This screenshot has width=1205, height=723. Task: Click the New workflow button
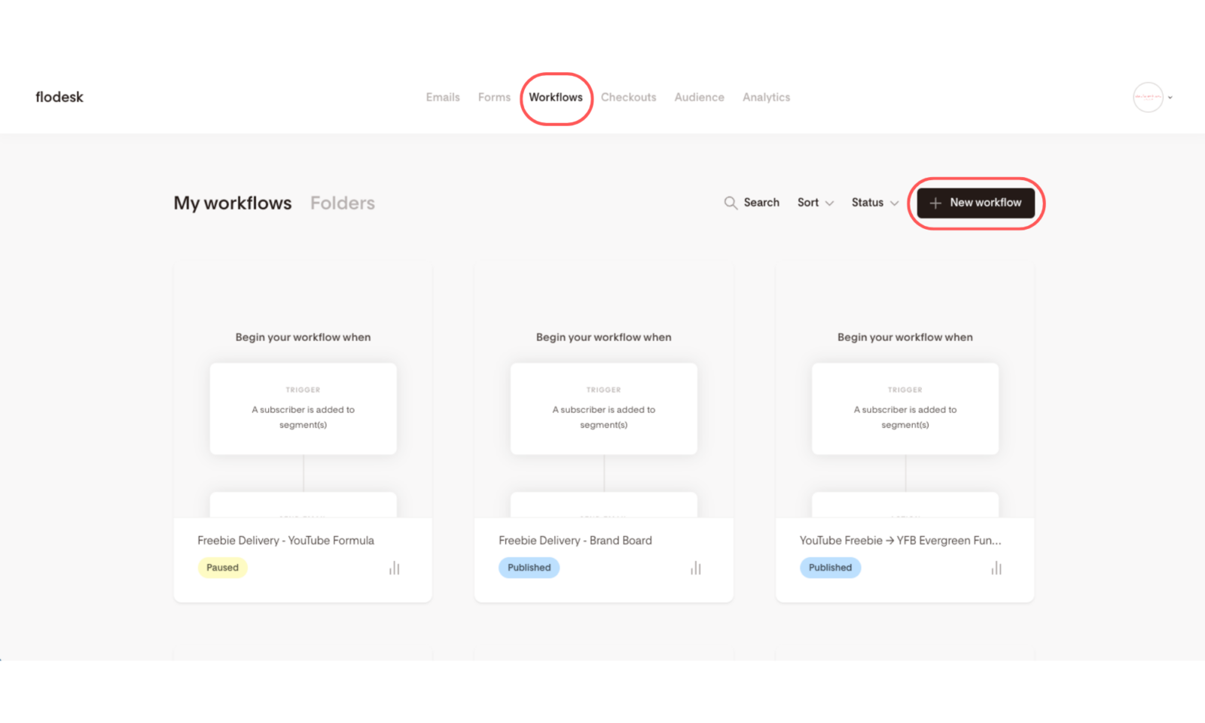pyautogui.click(x=975, y=203)
